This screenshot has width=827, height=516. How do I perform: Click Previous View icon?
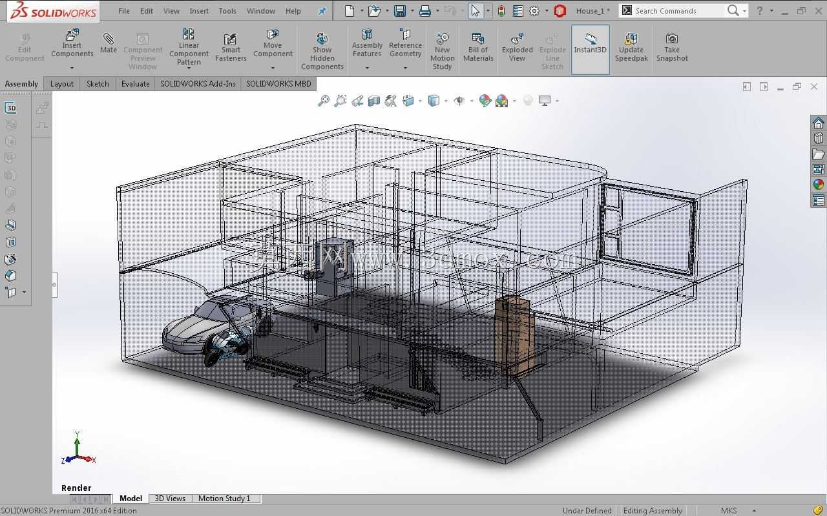coord(357,101)
